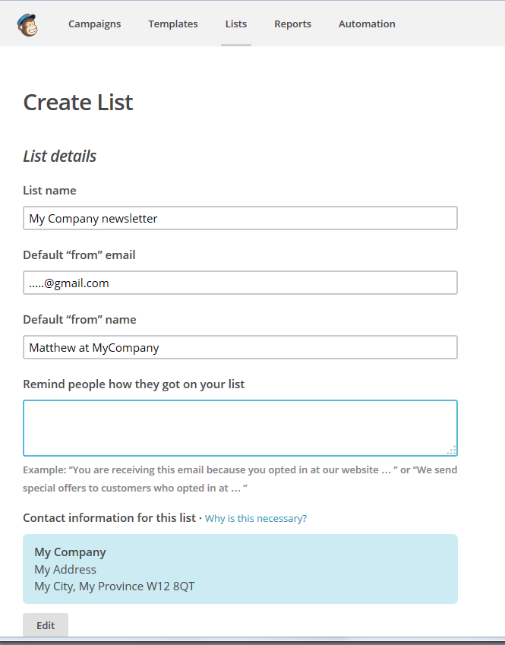Click the Default "from" name field

coord(240,347)
